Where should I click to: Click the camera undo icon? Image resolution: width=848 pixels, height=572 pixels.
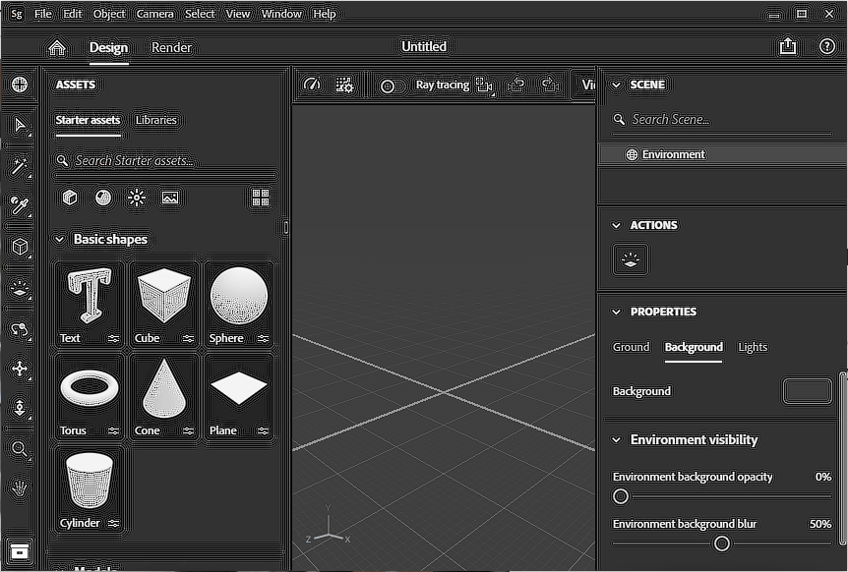(x=516, y=85)
